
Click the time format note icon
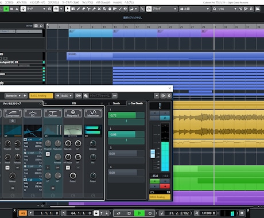pos(161,213)
